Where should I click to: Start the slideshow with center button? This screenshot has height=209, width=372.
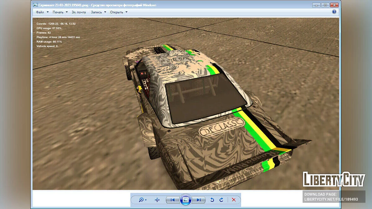point(186,200)
